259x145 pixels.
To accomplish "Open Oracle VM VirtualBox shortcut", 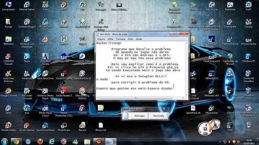I will click(x=248, y=77).
